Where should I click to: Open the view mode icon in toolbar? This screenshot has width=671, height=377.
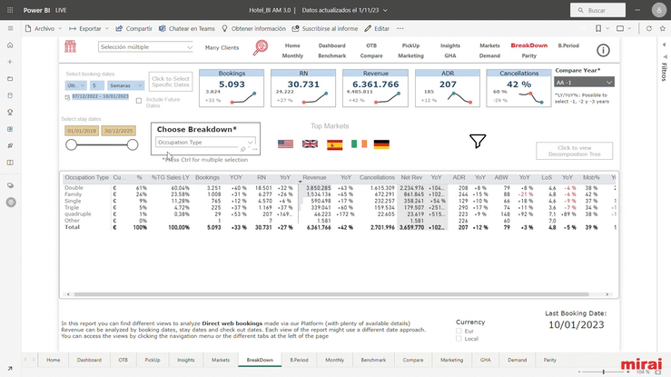tap(620, 28)
